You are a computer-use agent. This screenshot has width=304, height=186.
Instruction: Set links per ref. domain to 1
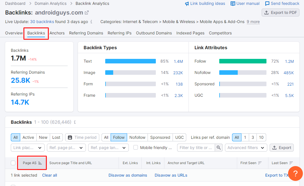(245, 137)
